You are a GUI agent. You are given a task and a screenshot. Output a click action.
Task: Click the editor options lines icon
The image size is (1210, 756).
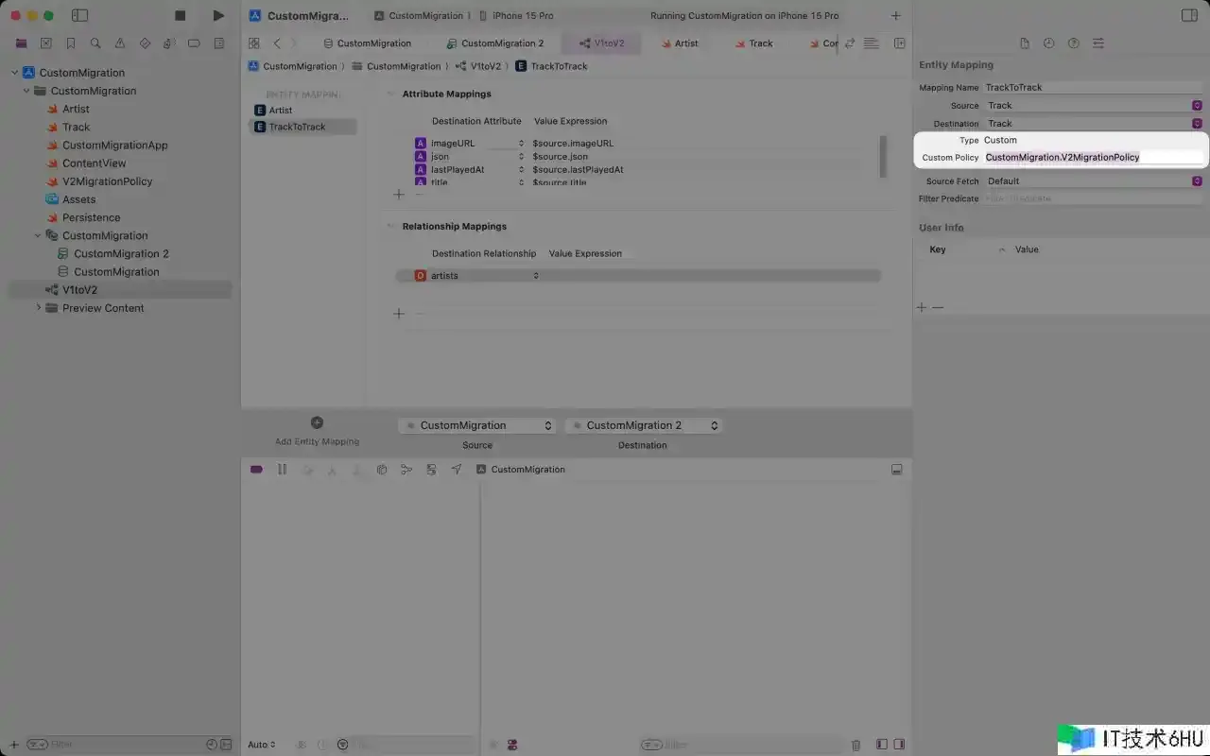(872, 43)
